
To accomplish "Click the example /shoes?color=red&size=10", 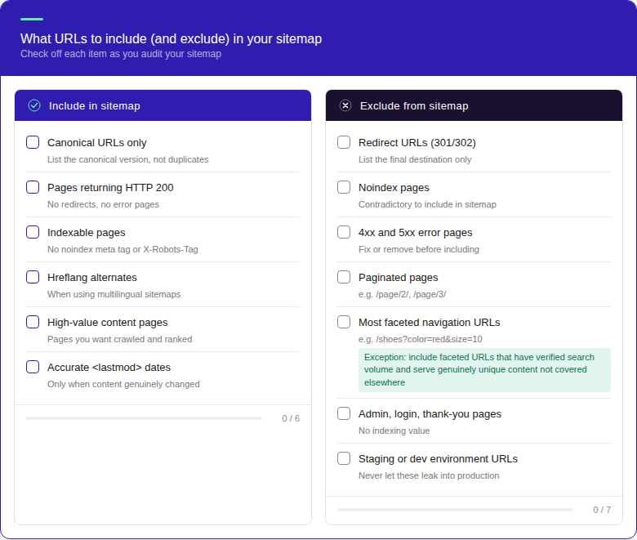I will click(x=429, y=339).
